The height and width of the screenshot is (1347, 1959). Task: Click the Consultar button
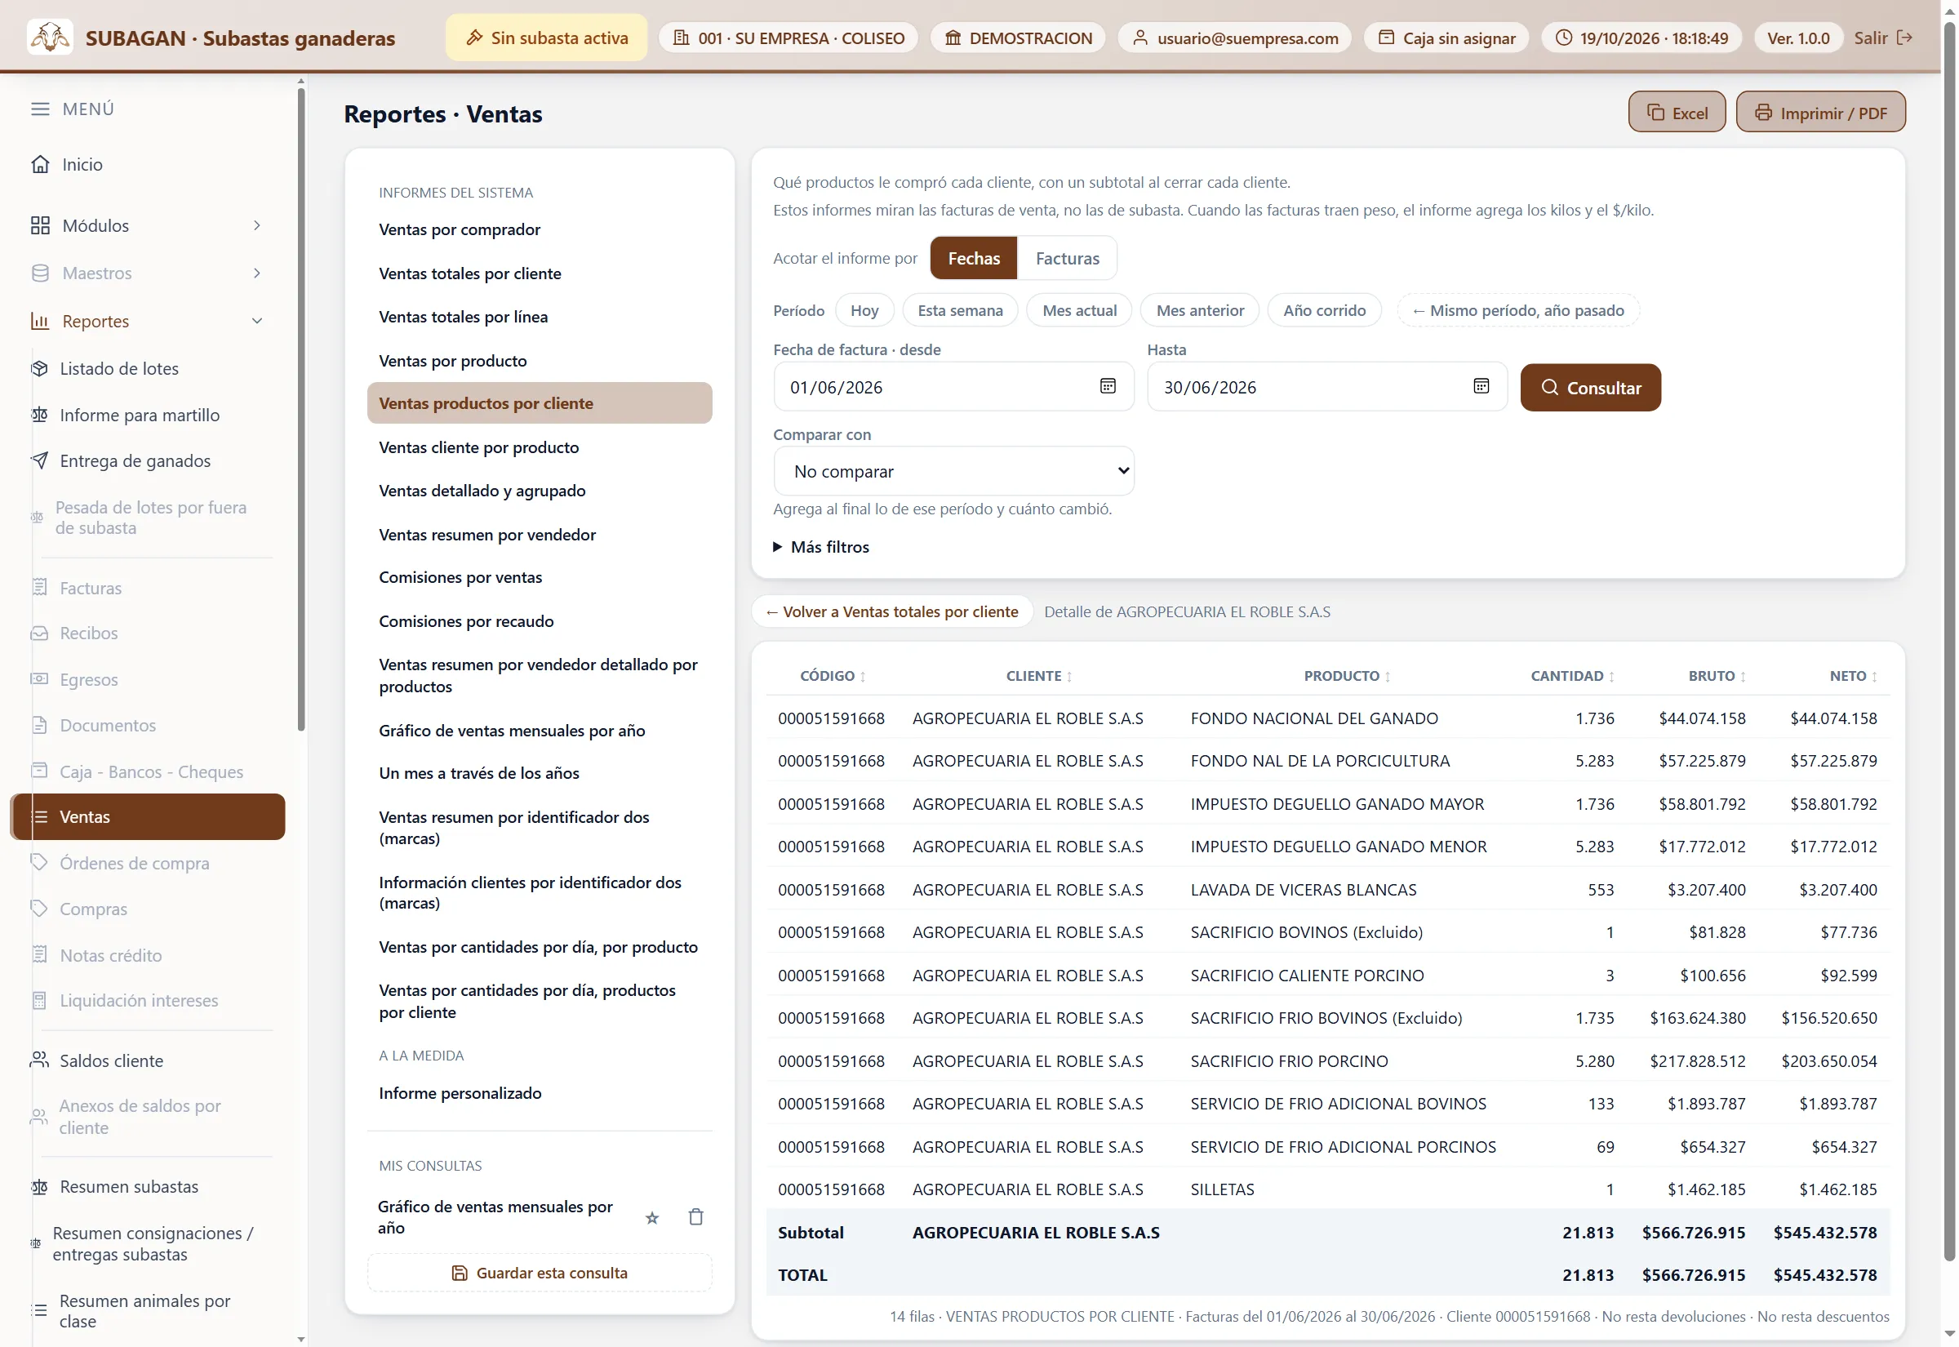coord(1589,388)
